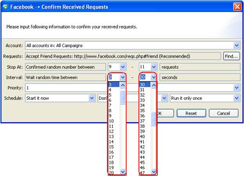This screenshot has height=176, width=244.
Task: Select 12 in the left interval list
Action: (114, 131)
